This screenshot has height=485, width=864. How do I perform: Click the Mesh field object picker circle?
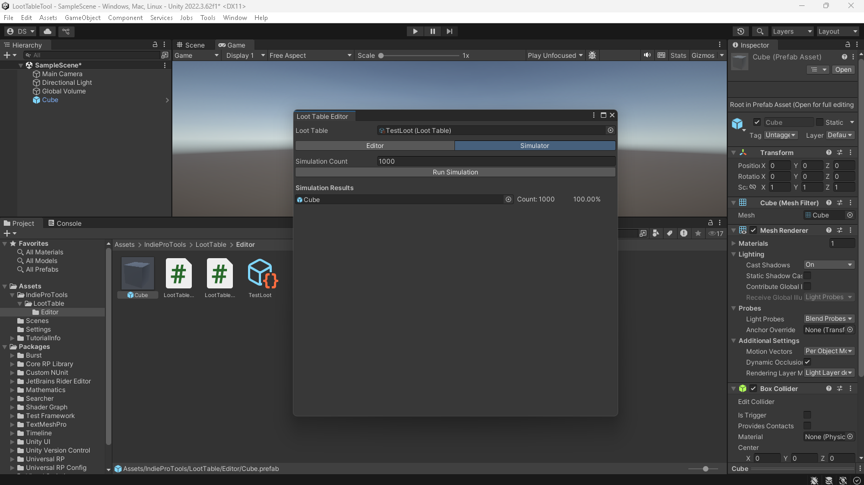pyautogui.click(x=850, y=215)
